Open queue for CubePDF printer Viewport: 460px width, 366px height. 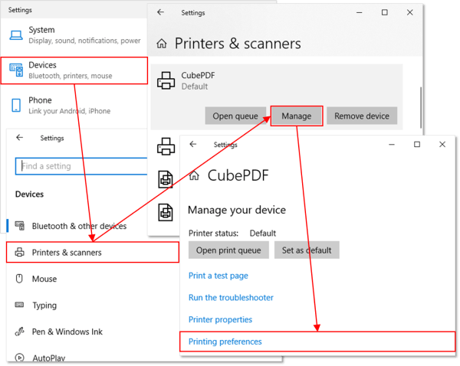click(235, 116)
